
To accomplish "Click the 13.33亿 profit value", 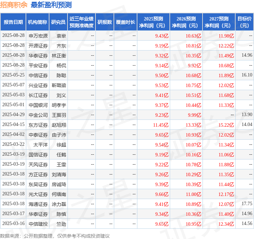I will coord(193,125).
